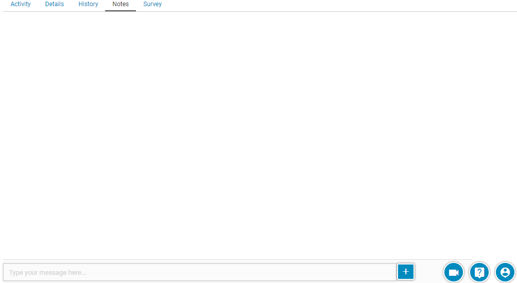View the History tab

88,4
